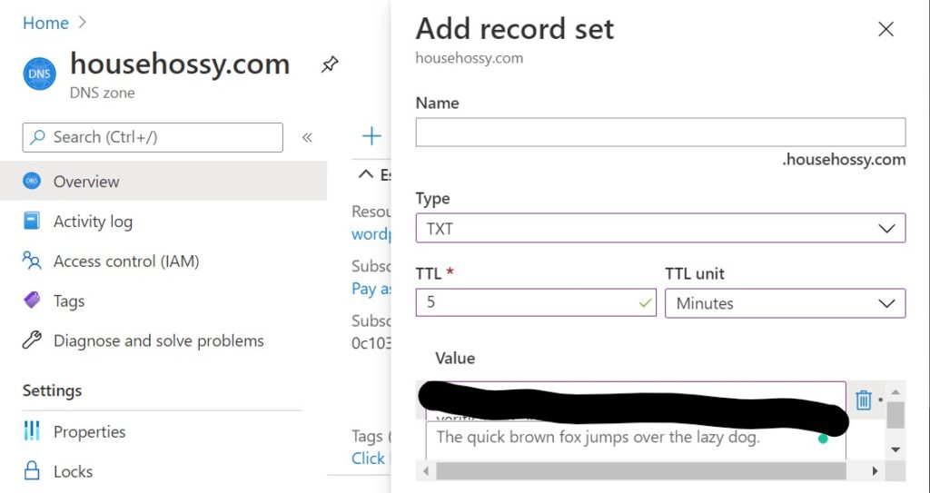Open the Overview menu item
930x493 pixels.
163,181
